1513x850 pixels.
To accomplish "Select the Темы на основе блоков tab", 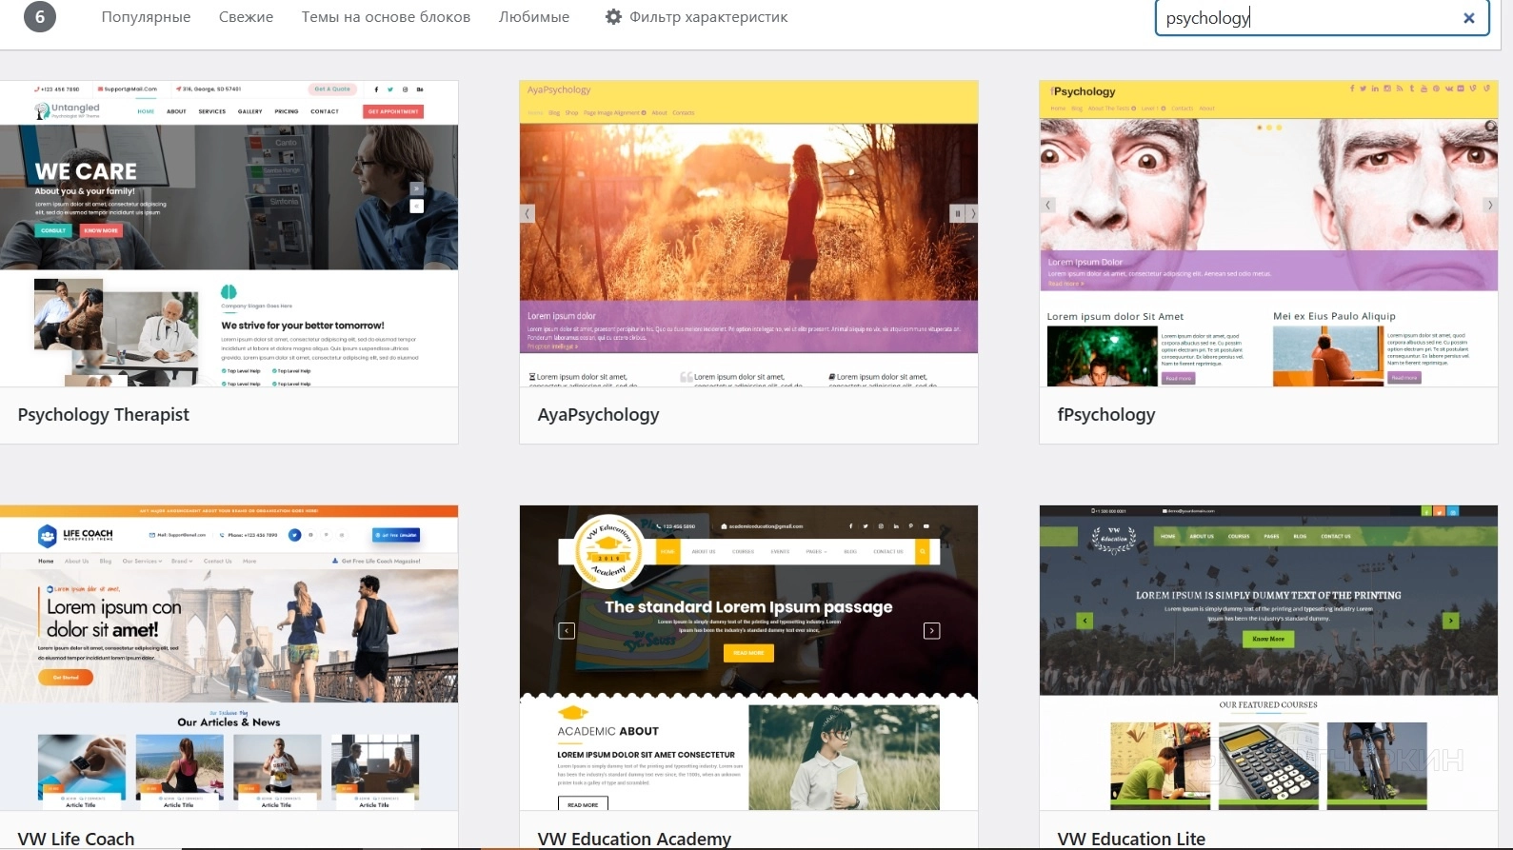I will coord(386,17).
